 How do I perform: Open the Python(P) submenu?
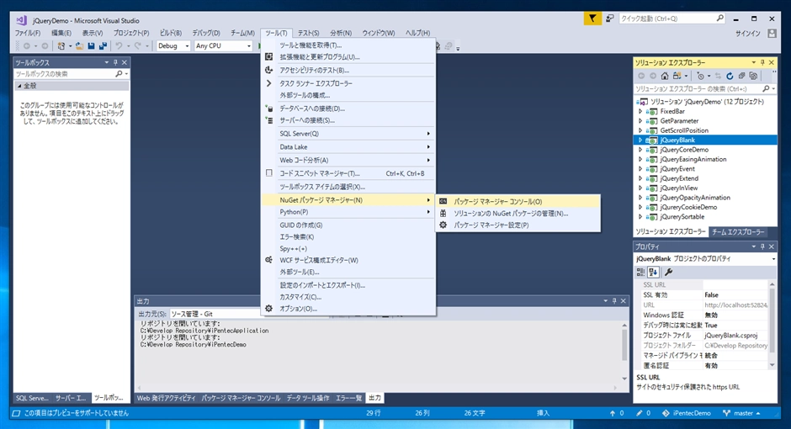click(348, 212)
